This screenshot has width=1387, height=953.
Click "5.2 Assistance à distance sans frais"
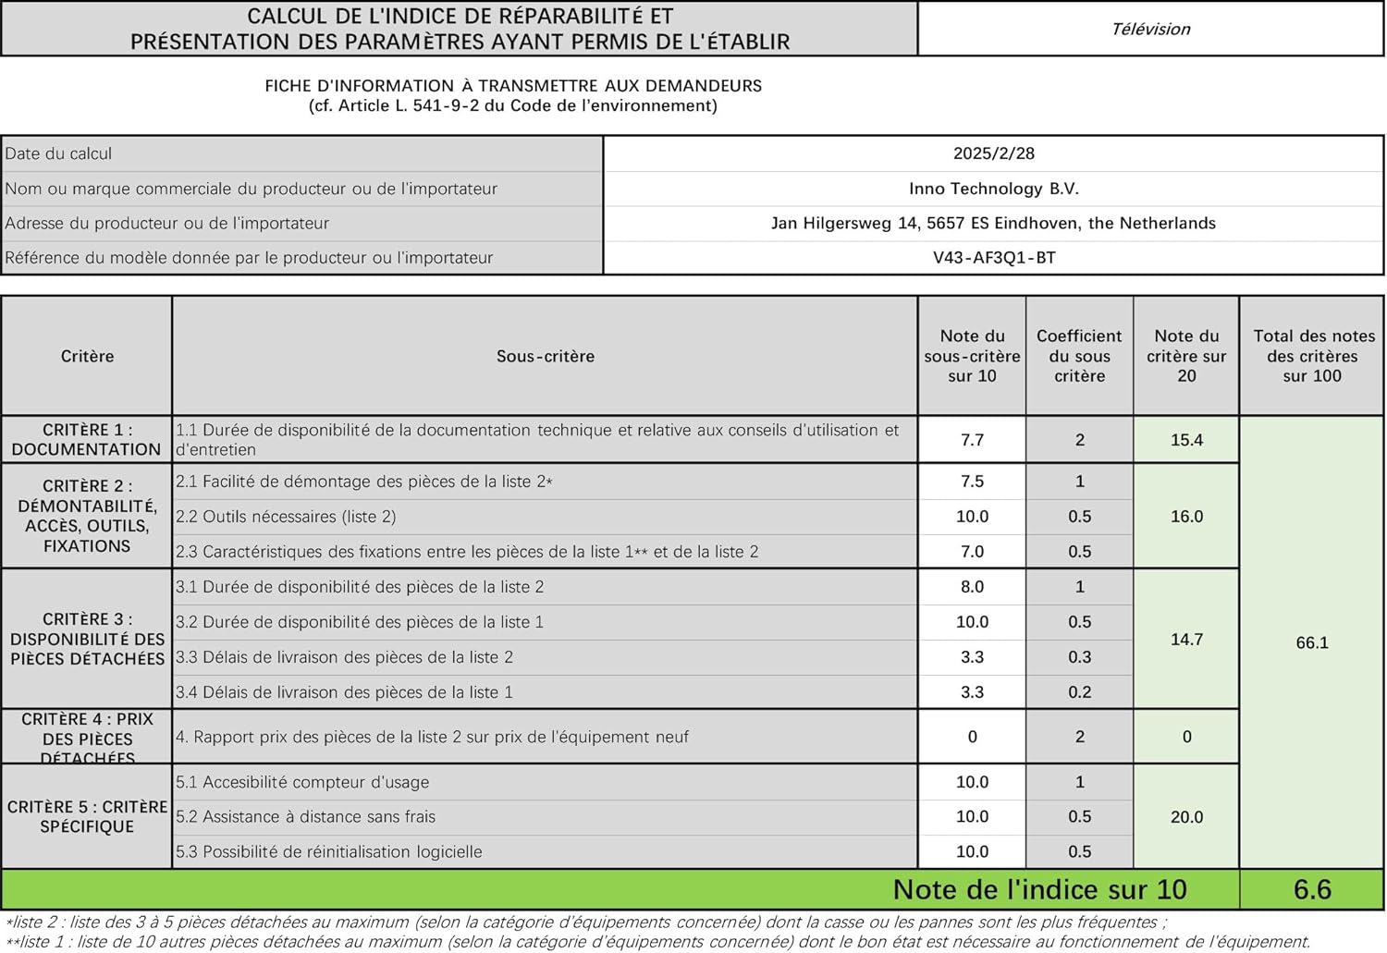305,816
